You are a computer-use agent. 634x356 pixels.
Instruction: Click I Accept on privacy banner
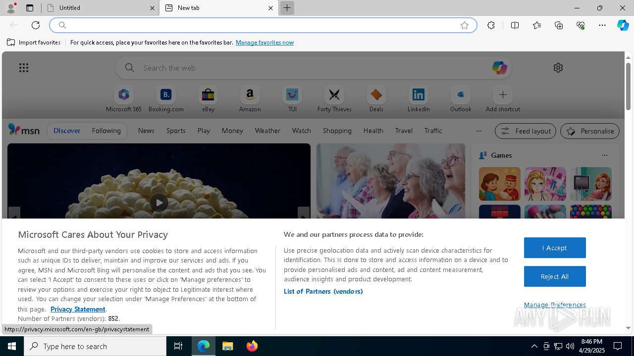tap(555, 248)
